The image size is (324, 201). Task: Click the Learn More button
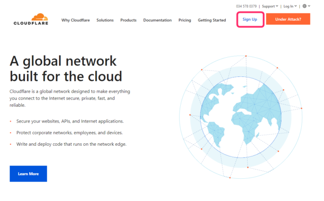(x=28, y=174)
